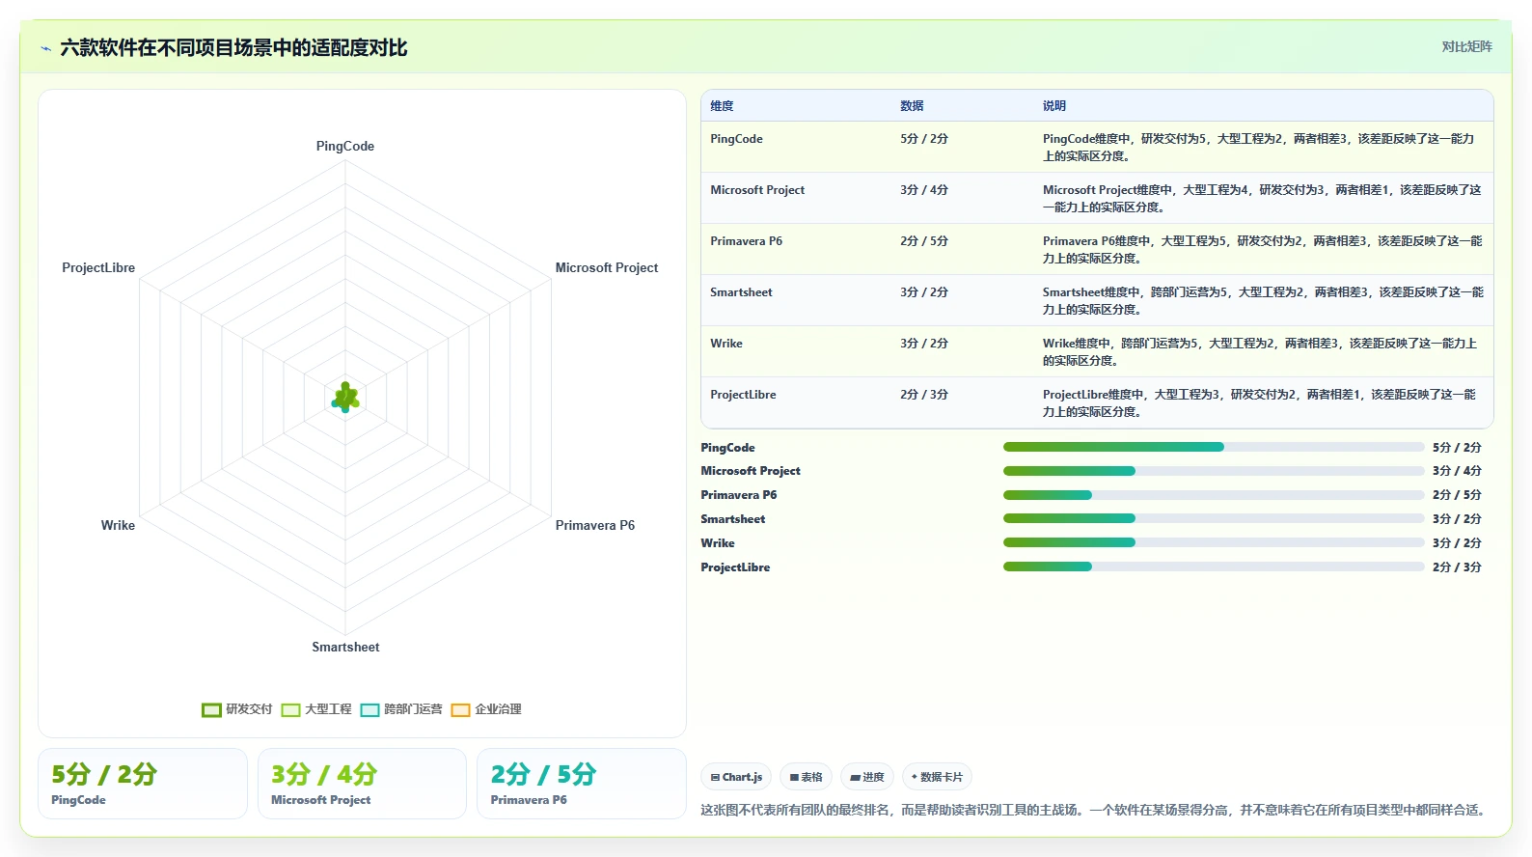The height and width of the screenshot is (857, 1532).
Task: Click the 3分 / 4分 value in Microsoft Project table row
Action: click(924, 190)
